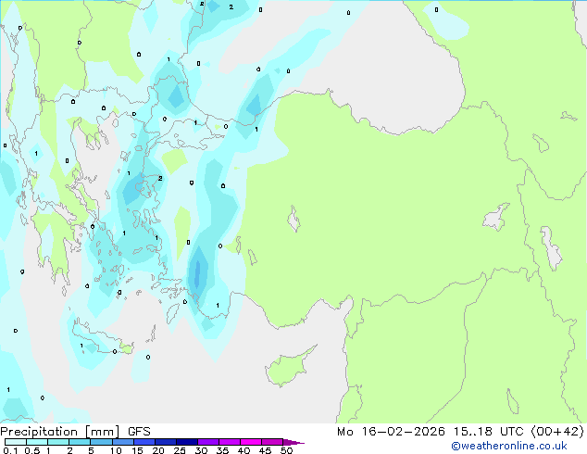The width and height of the screenshot is (587, 454).
Task: Click the "[mm]" unit label
Action: [x=102, y=432]
